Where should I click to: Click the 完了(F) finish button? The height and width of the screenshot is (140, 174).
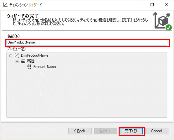131,131
